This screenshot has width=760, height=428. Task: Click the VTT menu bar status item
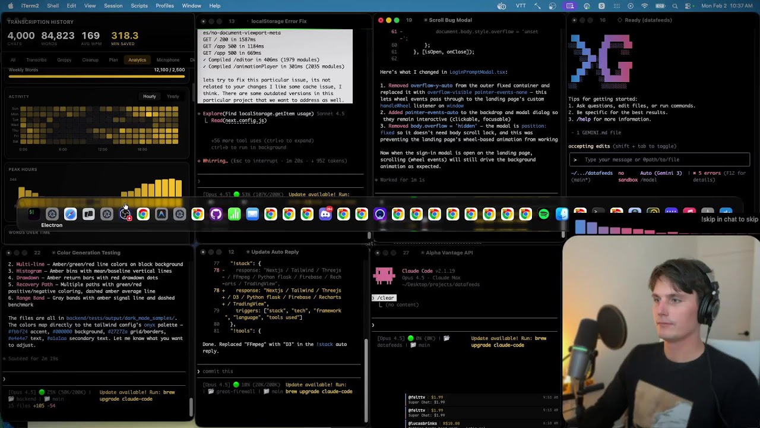(521, 6)
